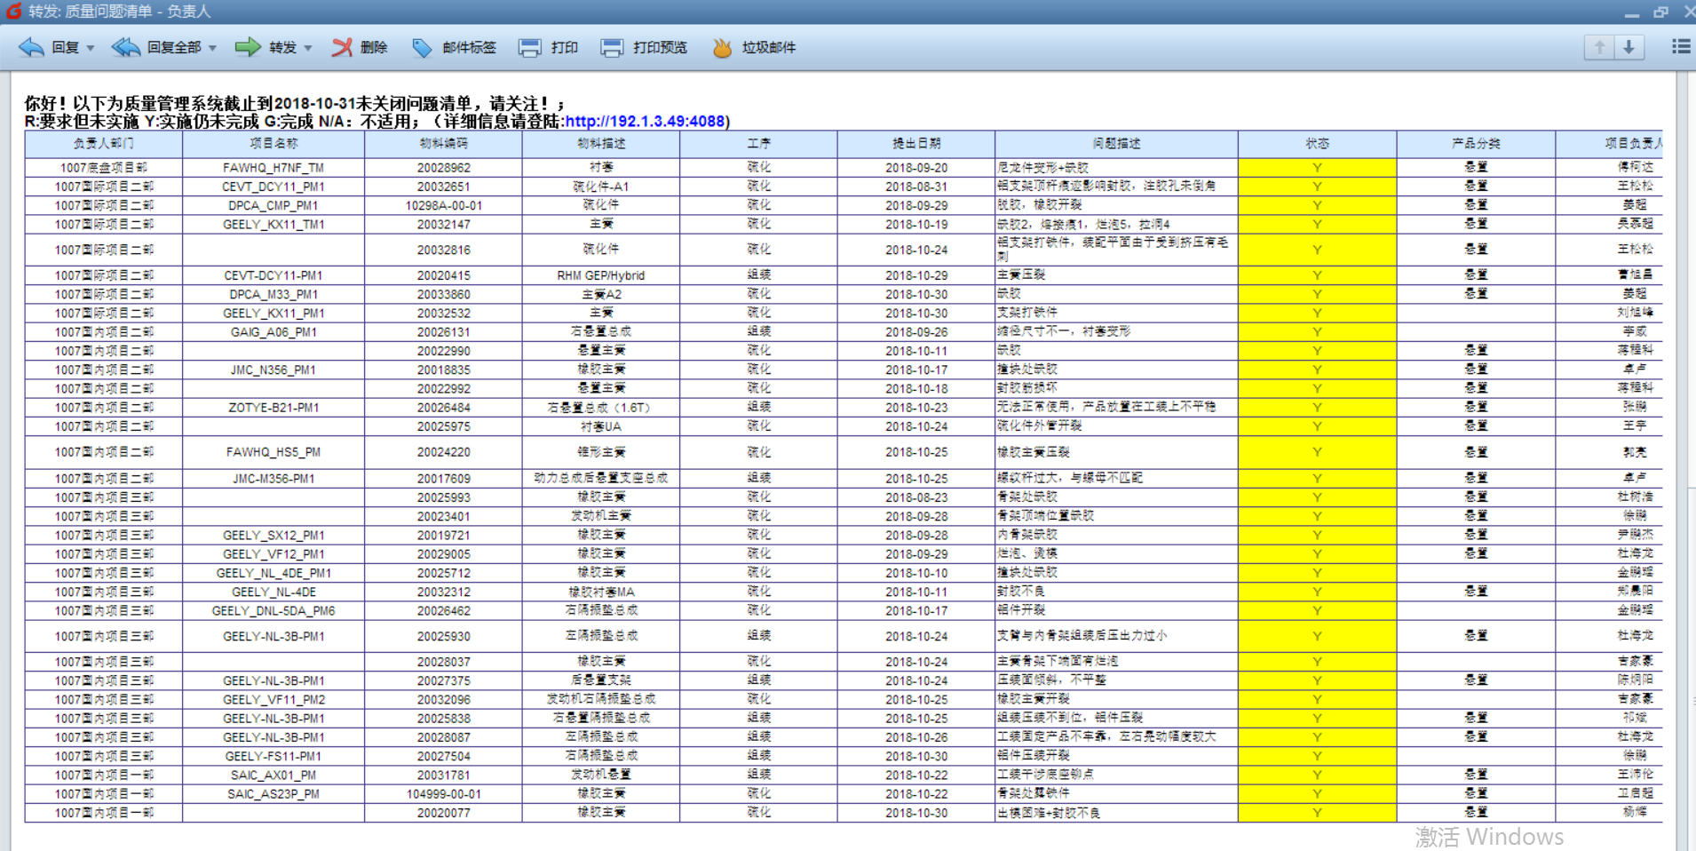Click yellow status cell in the SAIC_AX01_PM row
The height and width of the screenshot is (851, 1696).
pyautogui.click(x=1318, y=775)
